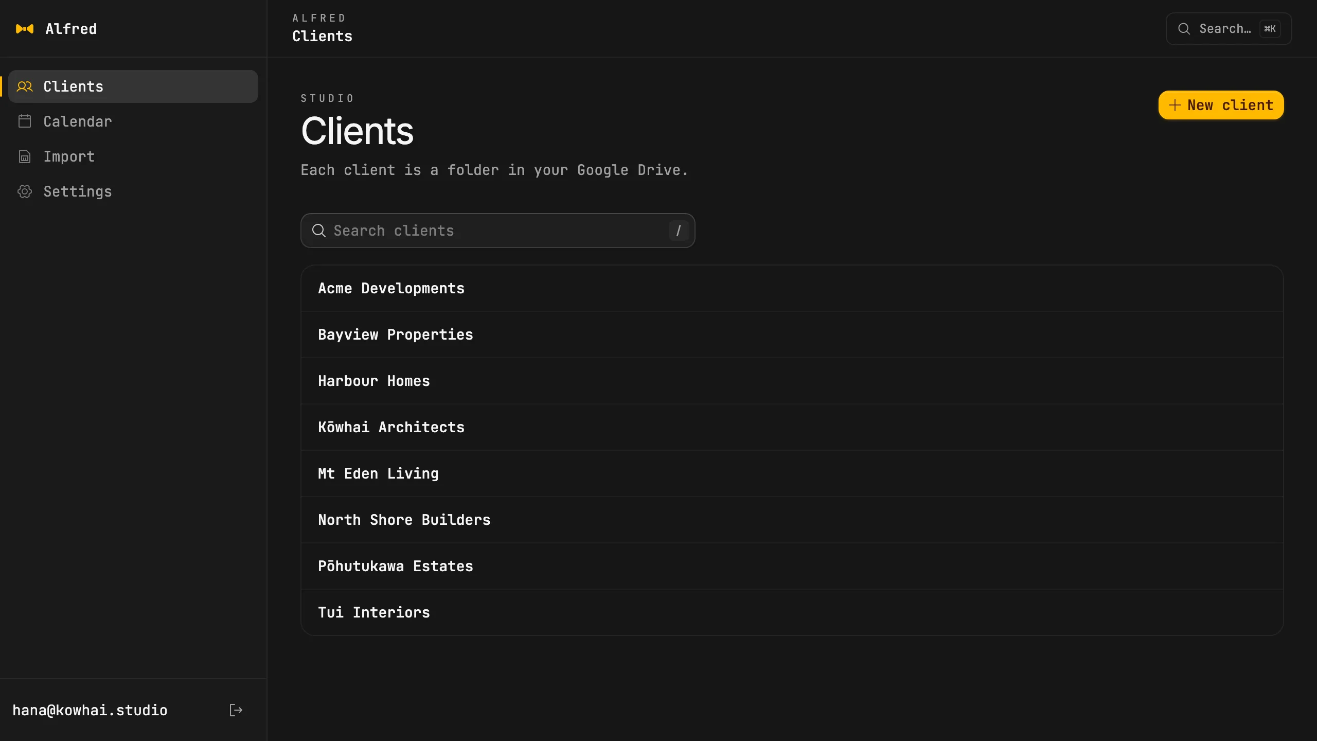Click the STUDIO label above the heading
This screenshot has height=741, width=1317.
[327, 98]
